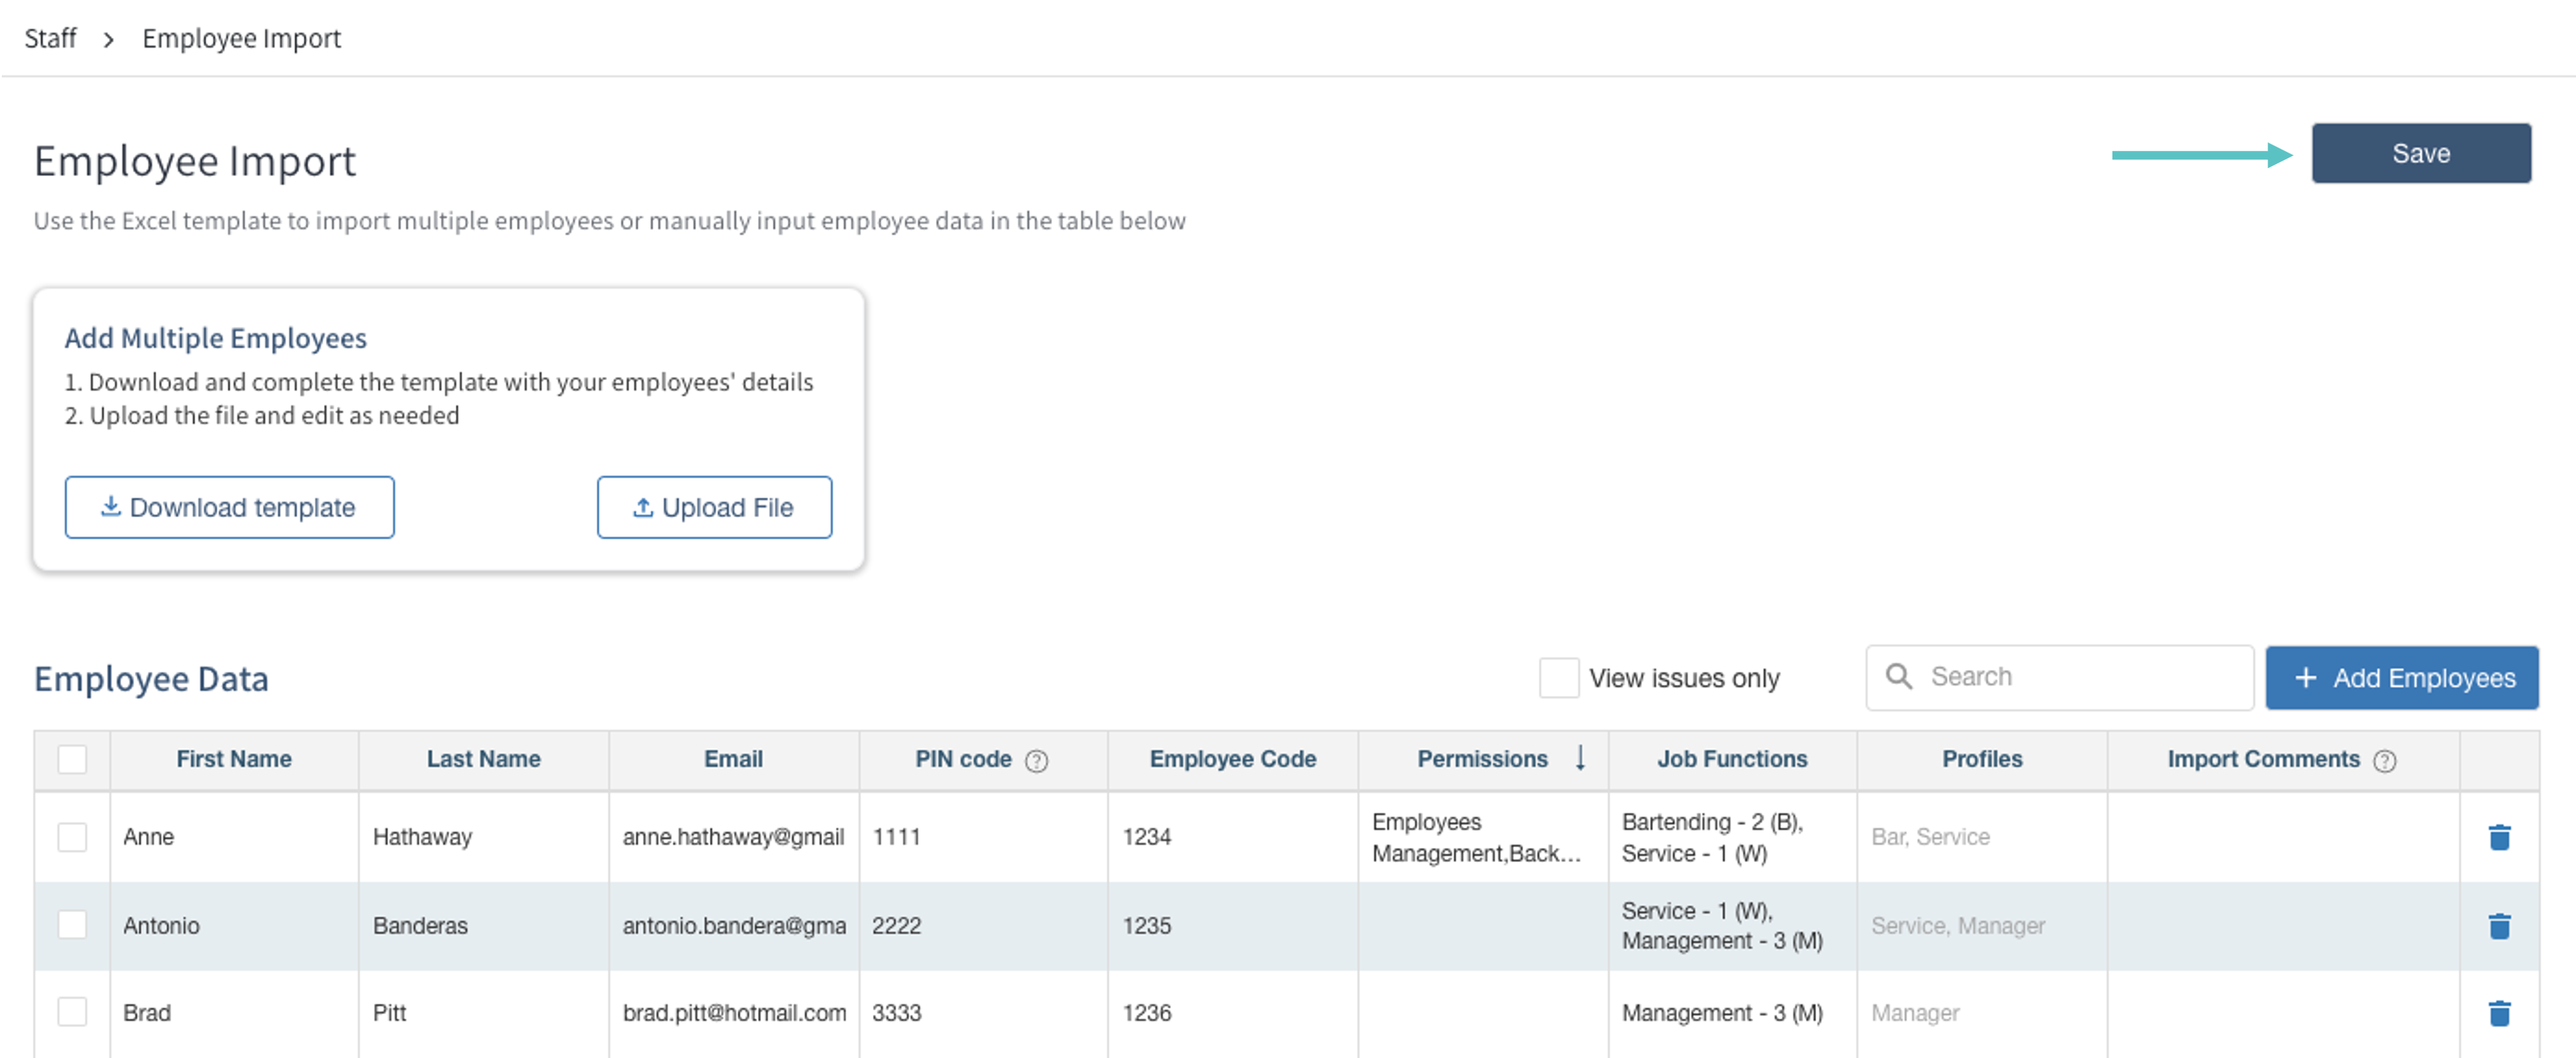Click the PIN code help question icon
Screen dimensions: 2576x1058
1037,761
